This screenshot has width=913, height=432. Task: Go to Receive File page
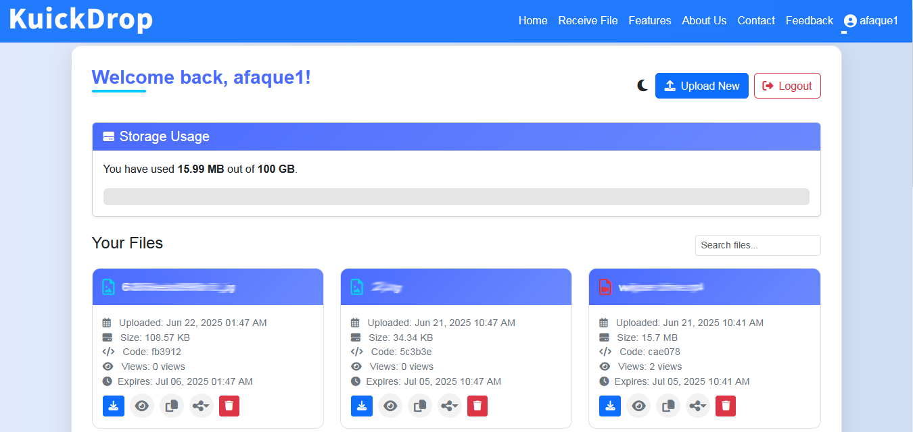[588, 20]
